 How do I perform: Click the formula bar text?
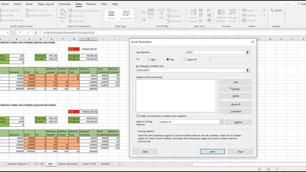[68, 33]
